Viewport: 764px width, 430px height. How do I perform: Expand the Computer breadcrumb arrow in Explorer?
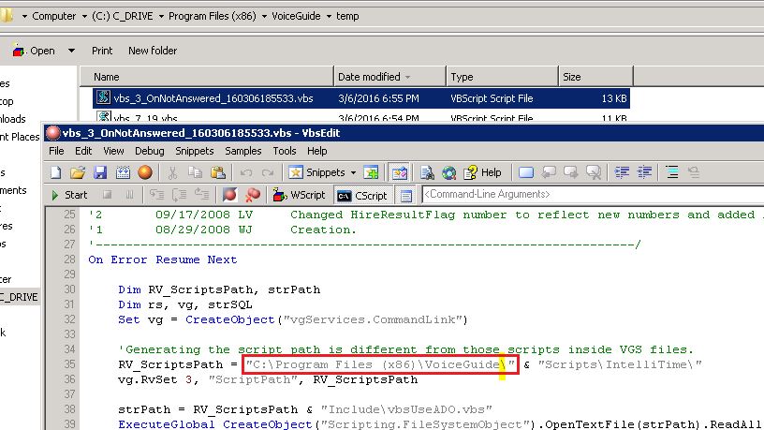tap(84, 17)
